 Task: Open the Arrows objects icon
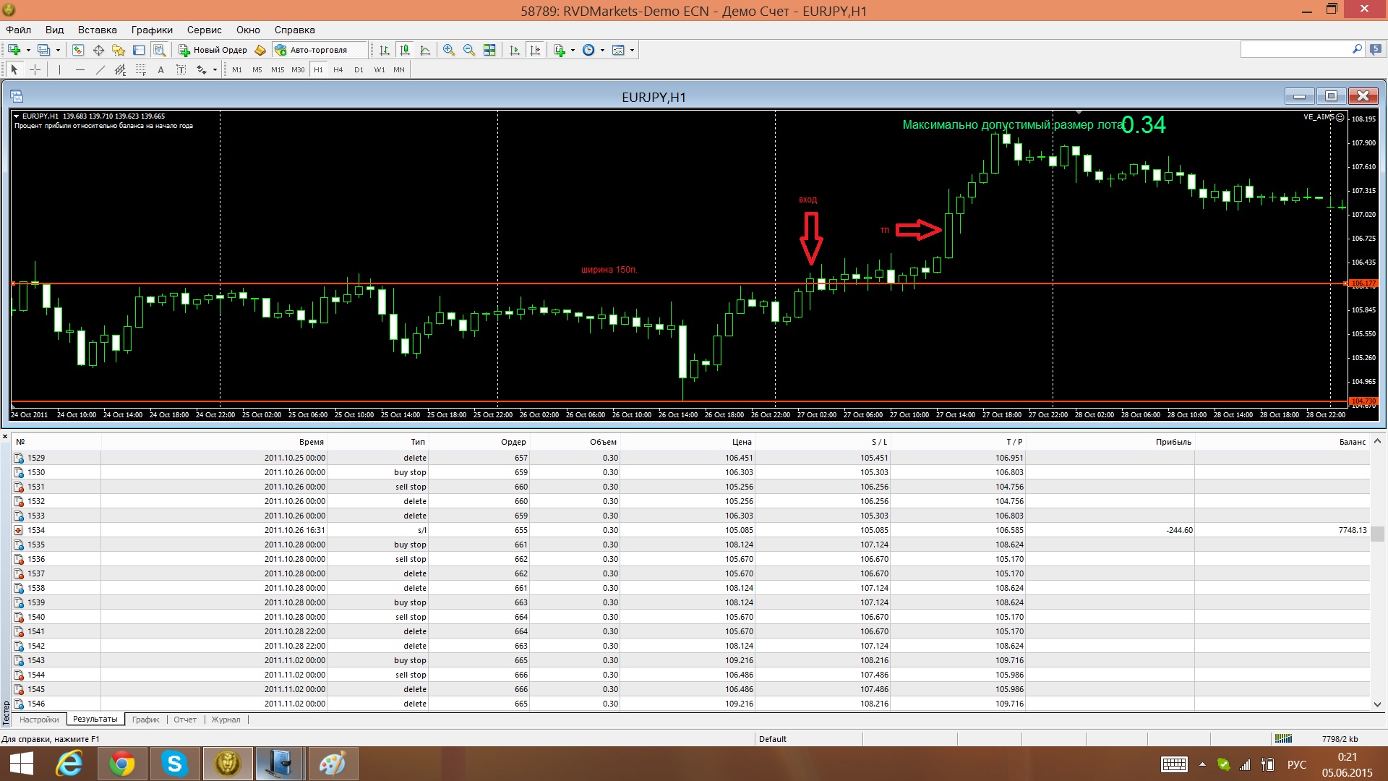tap(202, 69)
